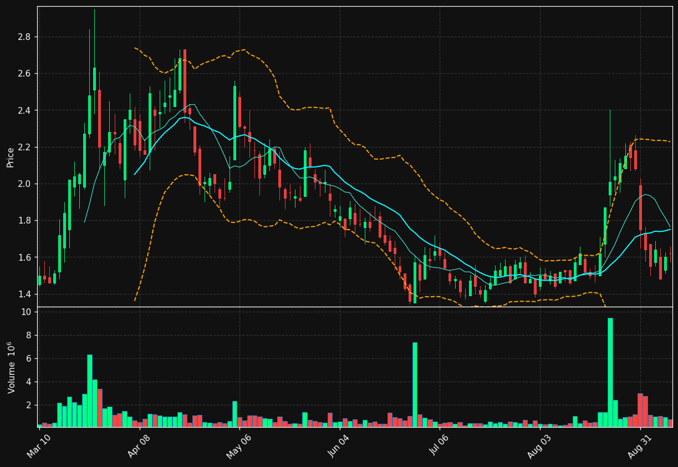The height and width of the screenshot is (467, 678).
Task: Select the vertical Price axis title
Action: click(11, 157)
